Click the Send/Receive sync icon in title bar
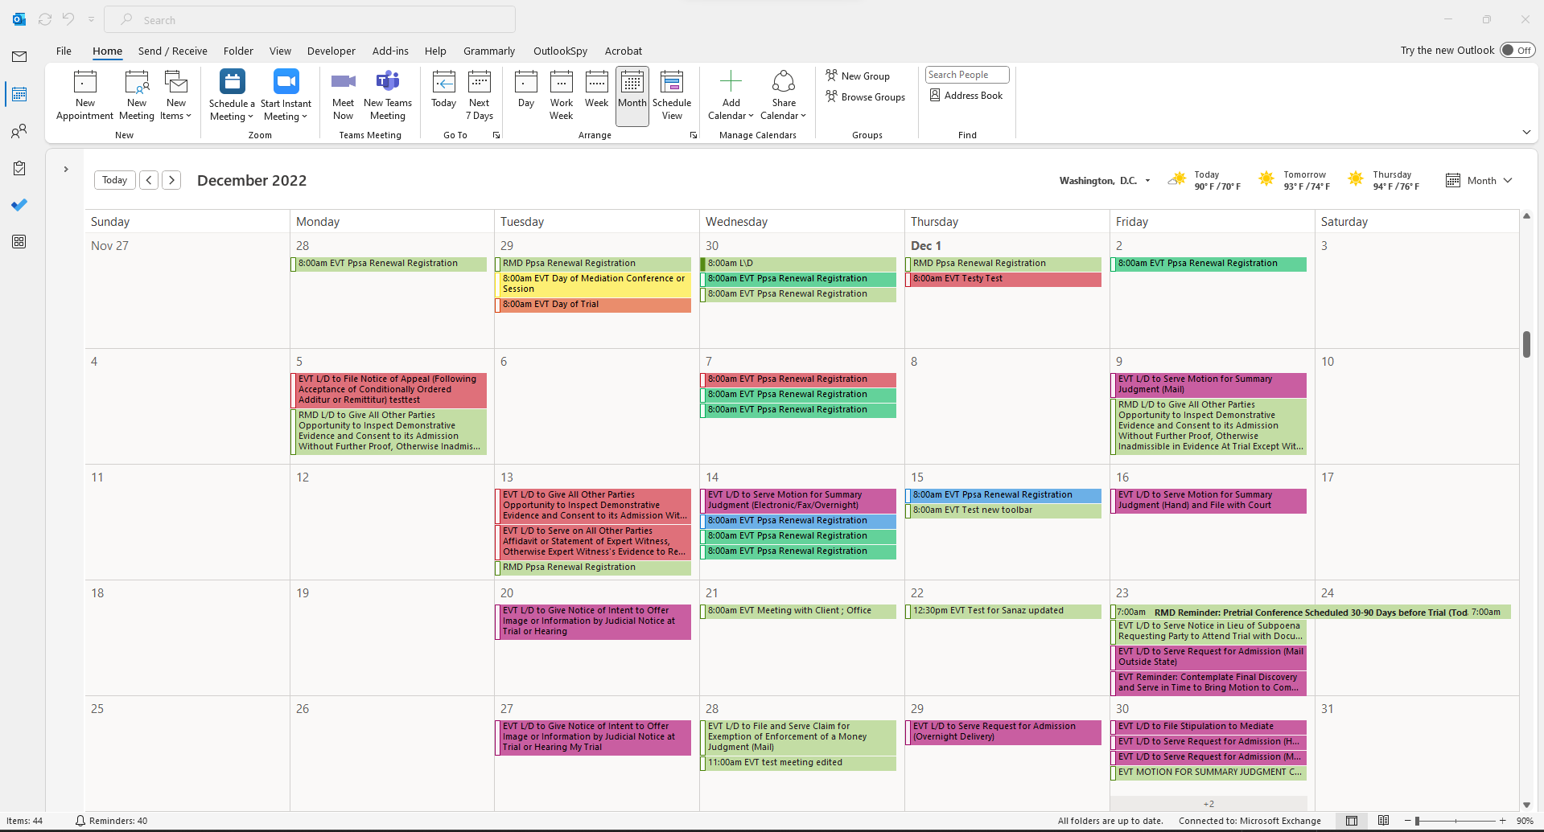1544x832 pixels. coord(45,19)
